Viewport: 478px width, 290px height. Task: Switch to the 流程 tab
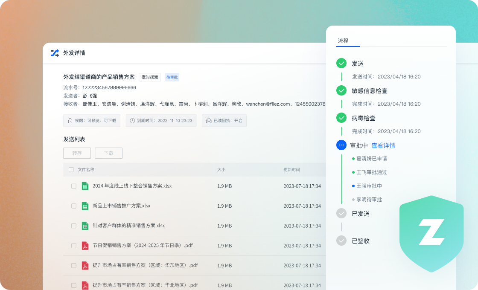click(343, 41)
